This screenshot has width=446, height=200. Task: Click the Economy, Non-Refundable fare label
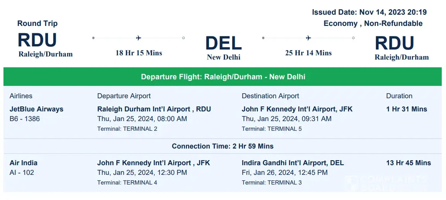coord(373,24)
